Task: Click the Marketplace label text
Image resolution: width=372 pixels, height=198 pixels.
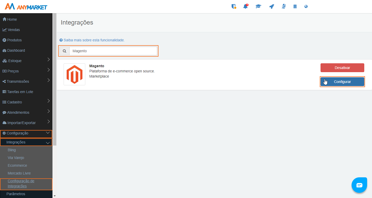Action: (x=99, y=76)
